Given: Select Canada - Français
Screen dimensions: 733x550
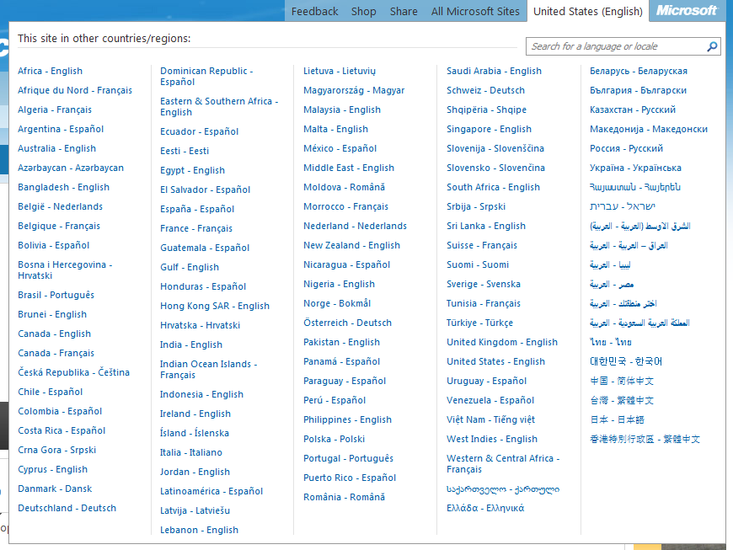Looking at the screenshot, I should click(56, 353).
